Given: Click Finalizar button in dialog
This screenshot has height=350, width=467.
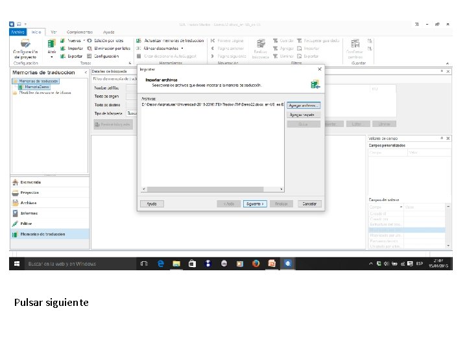Looking at the screenshot, I should click(x=281, y=204).
